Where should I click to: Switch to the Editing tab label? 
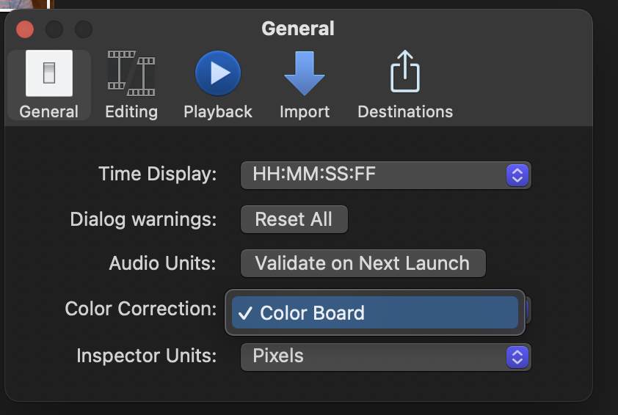point(131,112)
